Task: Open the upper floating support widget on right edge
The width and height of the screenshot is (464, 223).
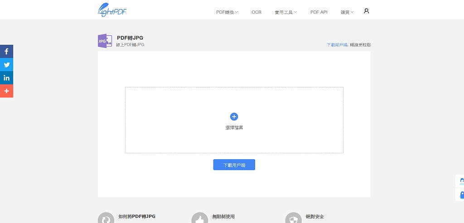Action: pos(460,181)
